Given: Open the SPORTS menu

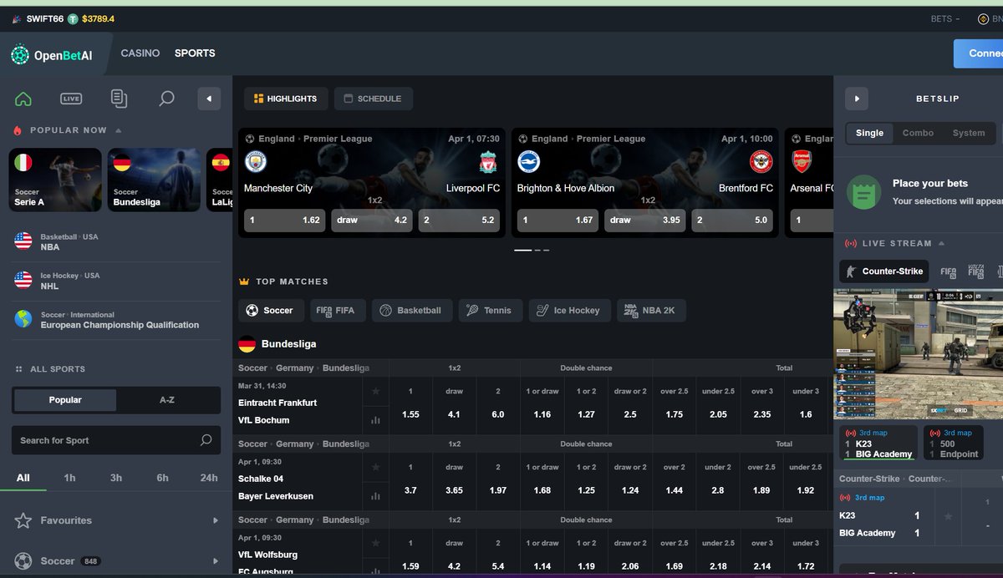Looking at the screenshot, I should [x=195, y=53].
